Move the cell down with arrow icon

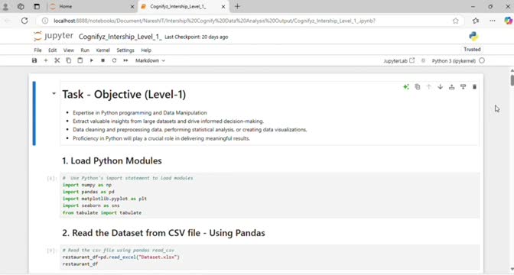pos(441,87)
